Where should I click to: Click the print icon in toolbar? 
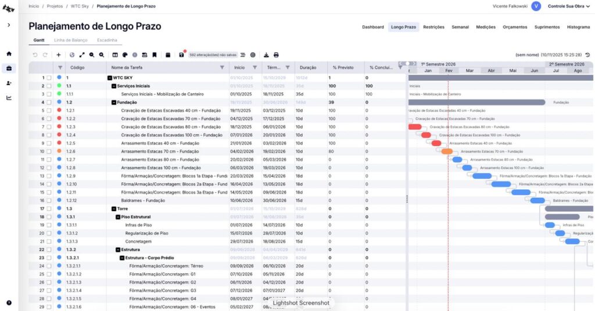[276, 55]
